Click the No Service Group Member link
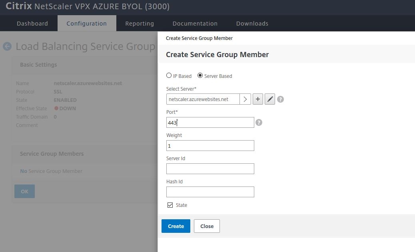This screenshot has height=252, width=415. point(51,171)
